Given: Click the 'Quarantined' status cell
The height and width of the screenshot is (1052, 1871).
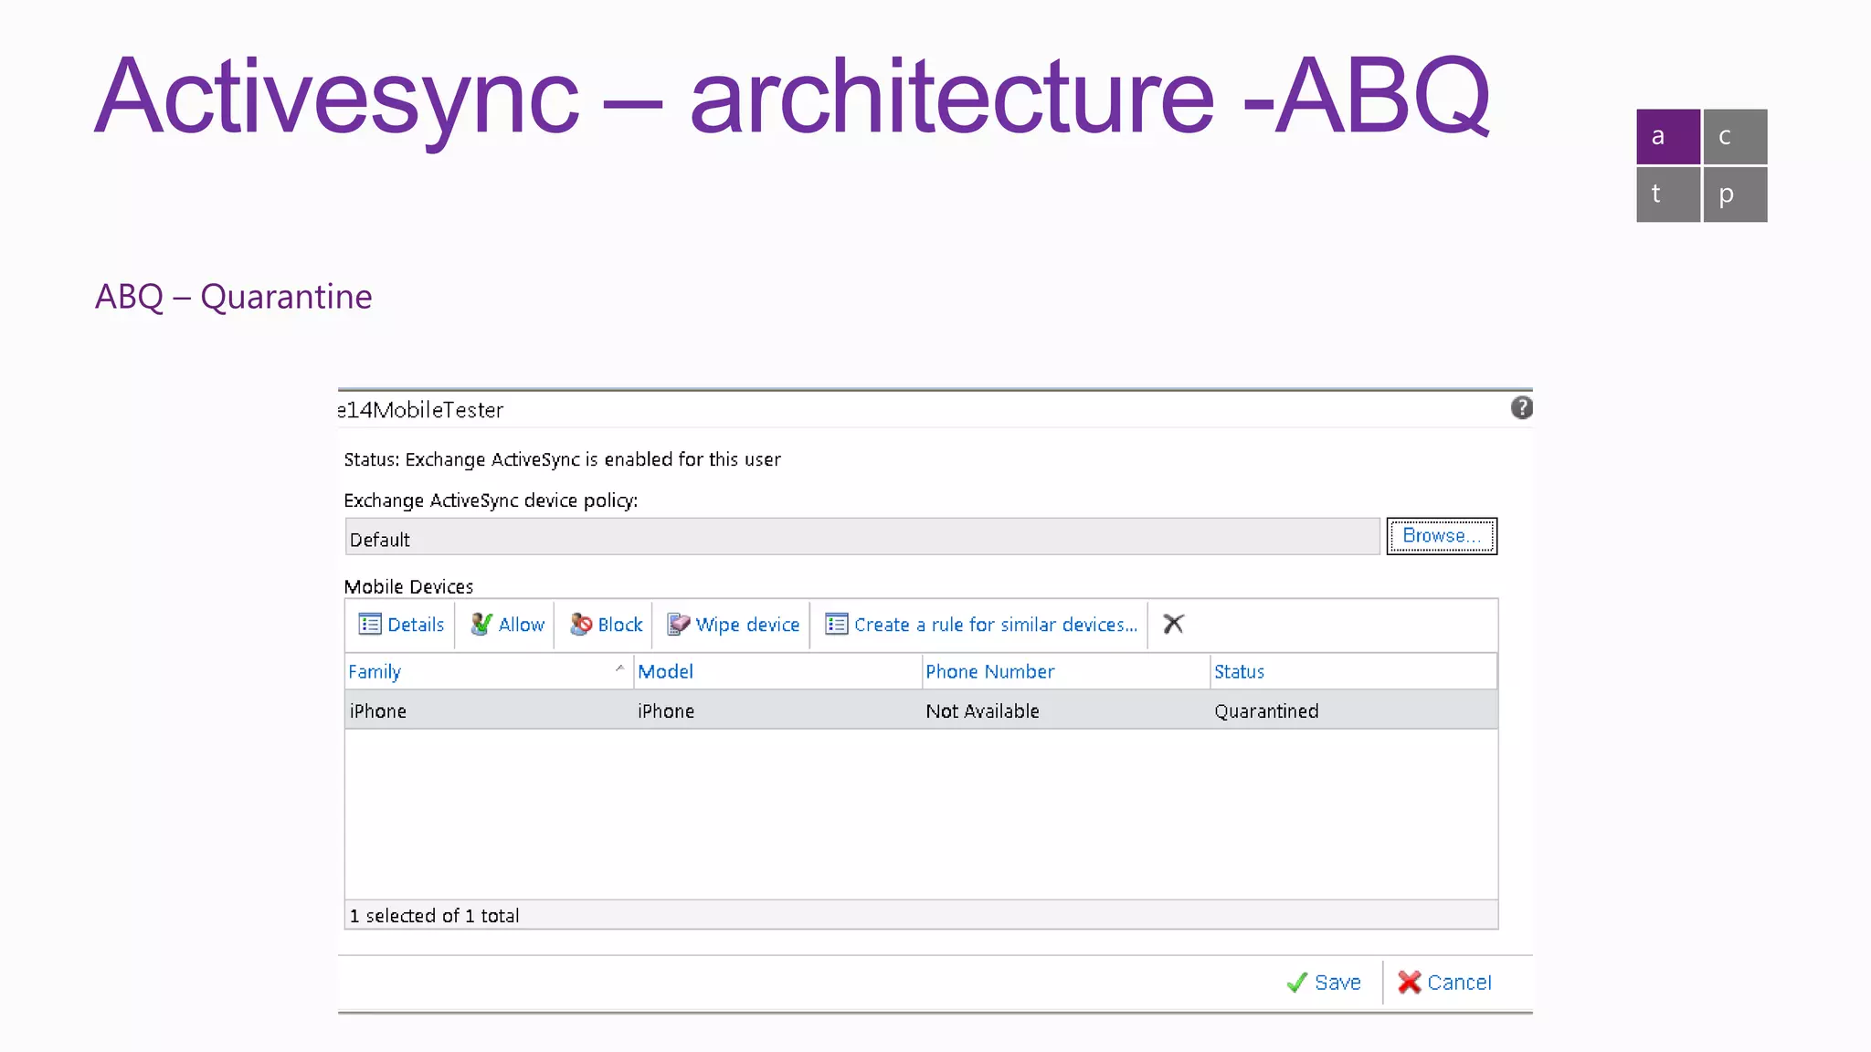Looking at the screenshot, I should click(1266, 711).
